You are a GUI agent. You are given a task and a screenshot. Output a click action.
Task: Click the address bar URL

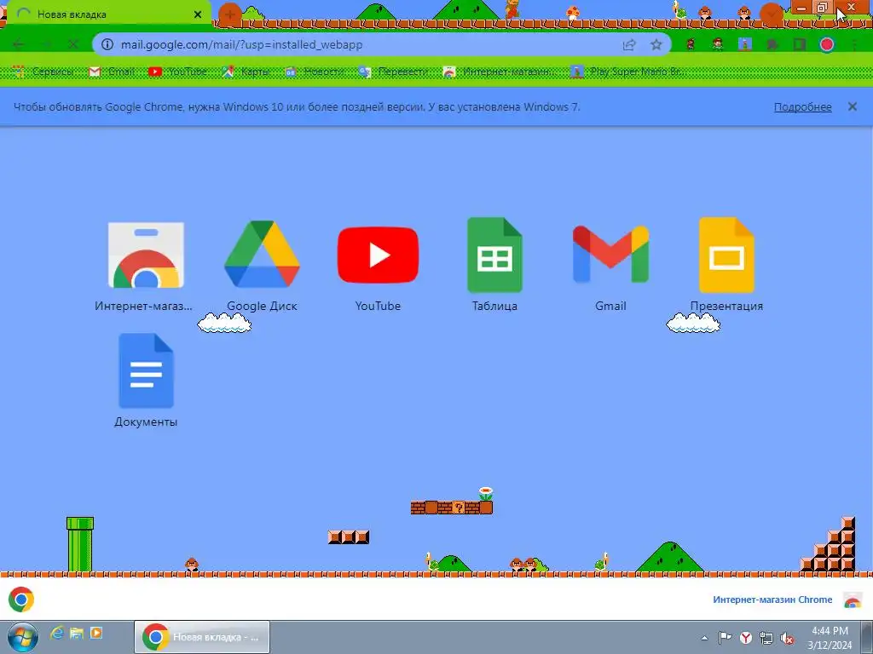(241, 44)
